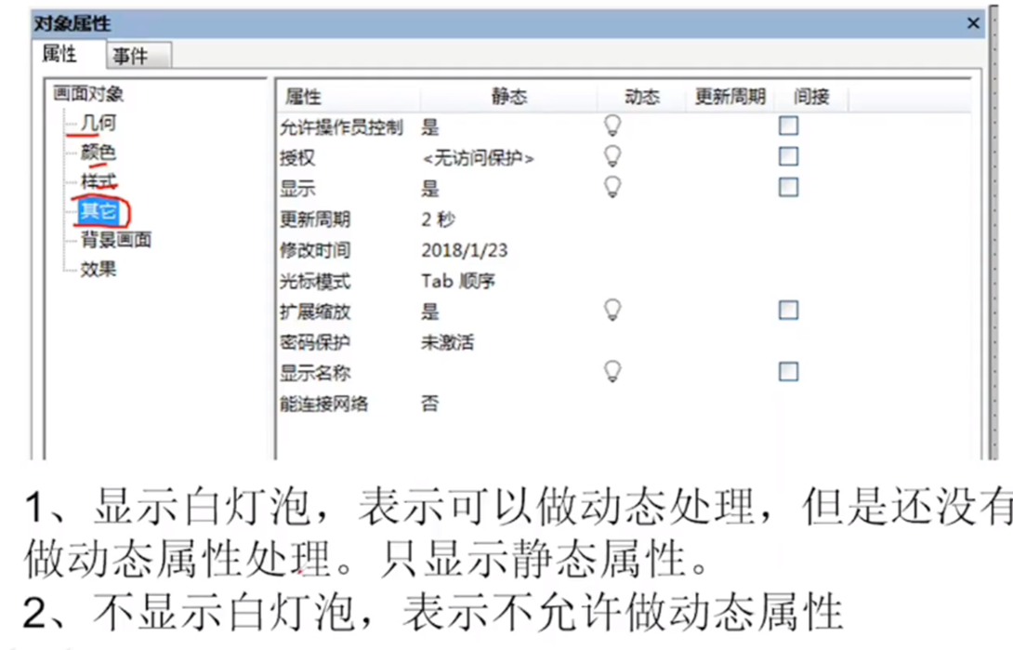
Task: Close the 对象属性 dialog
Action: [x=973, y=23]
